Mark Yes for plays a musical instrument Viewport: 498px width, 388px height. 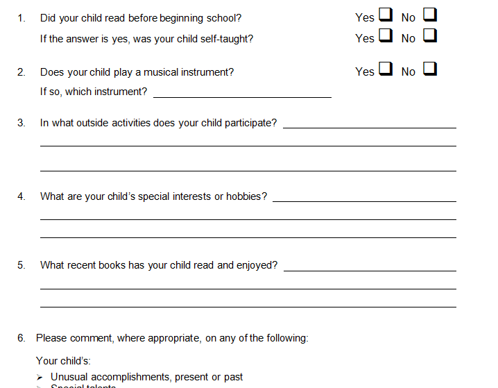click(x=386, y=69)
